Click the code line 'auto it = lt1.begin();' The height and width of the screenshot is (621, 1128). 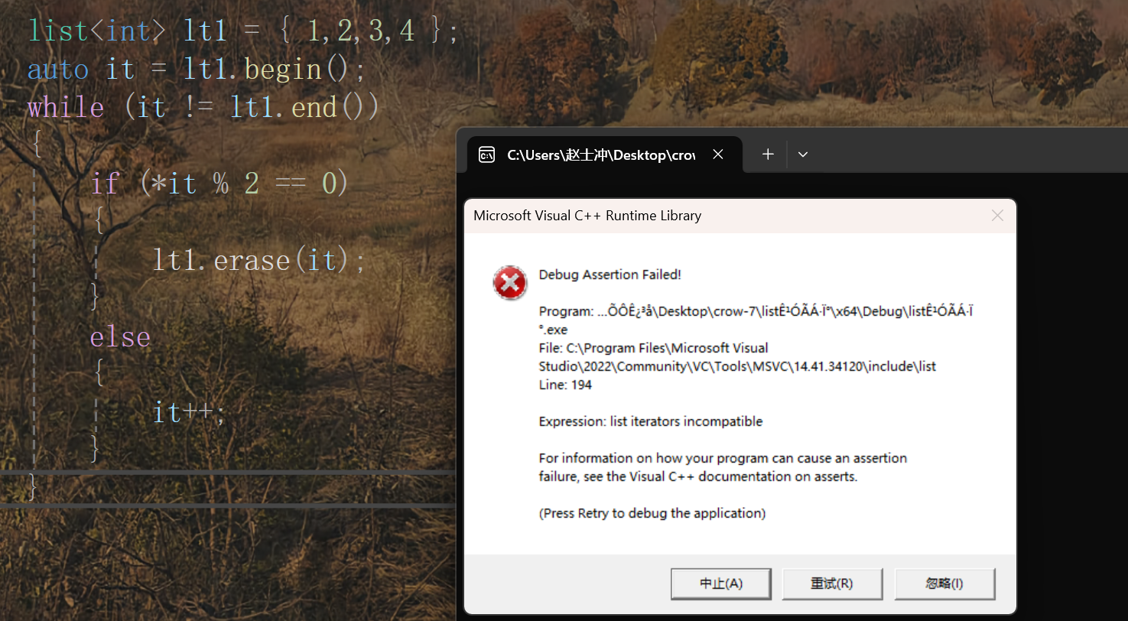click(x=197, y=70)
